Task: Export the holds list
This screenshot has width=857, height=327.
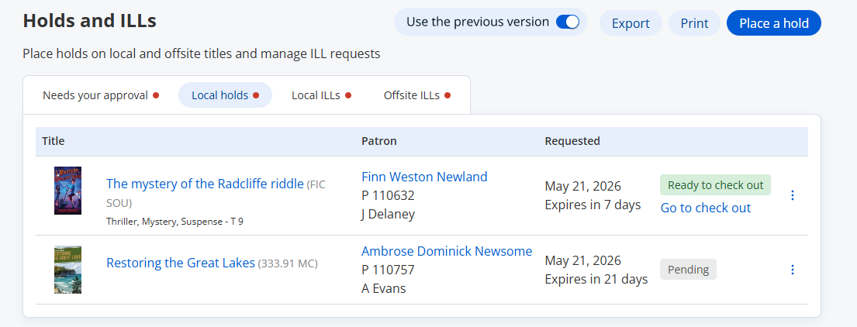Action: pyautogui.click(x=631, y=23)
